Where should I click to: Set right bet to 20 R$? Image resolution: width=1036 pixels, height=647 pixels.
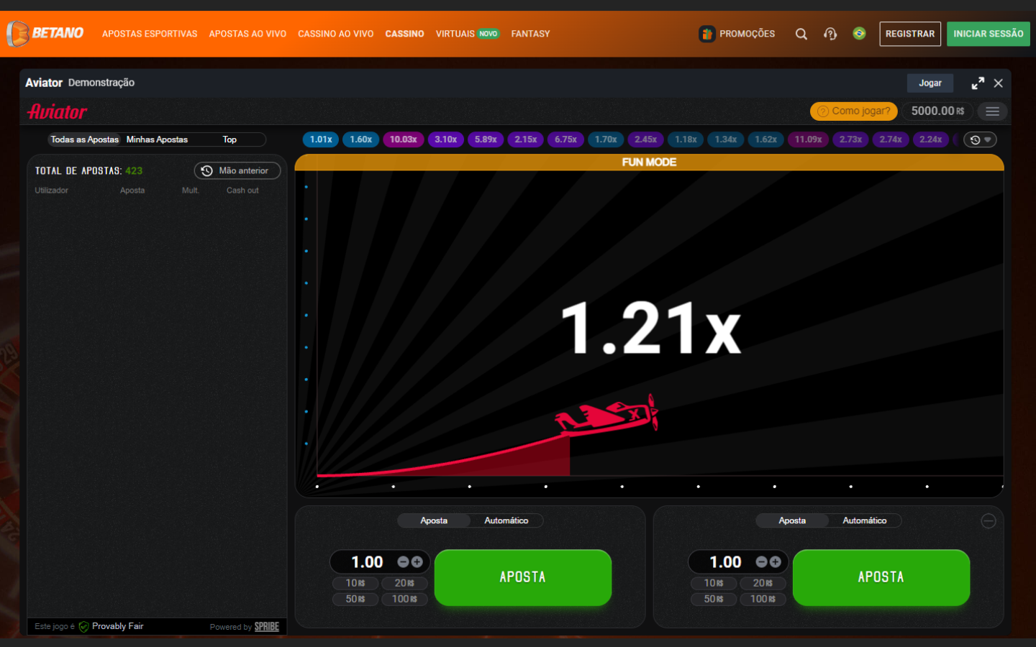763,583
